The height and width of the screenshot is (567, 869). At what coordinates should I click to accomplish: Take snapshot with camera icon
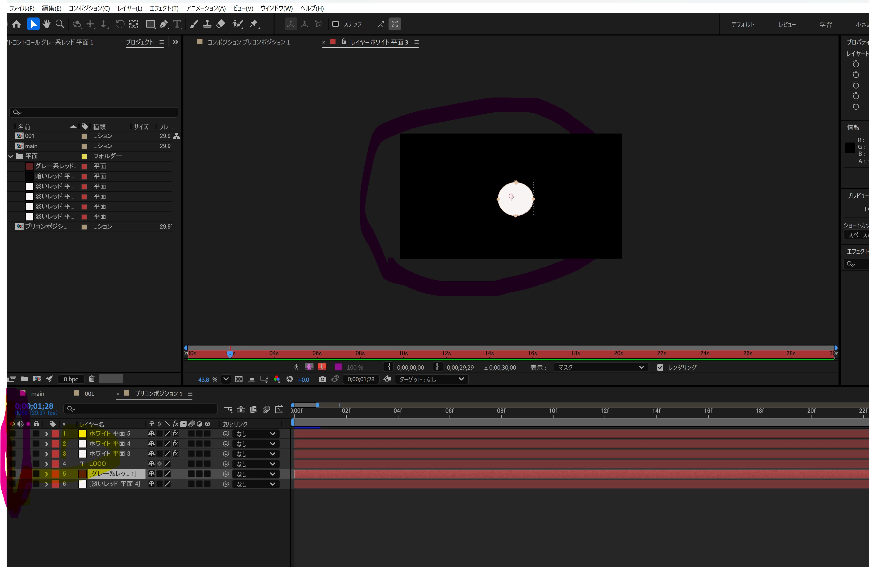(x=322, y=379)
